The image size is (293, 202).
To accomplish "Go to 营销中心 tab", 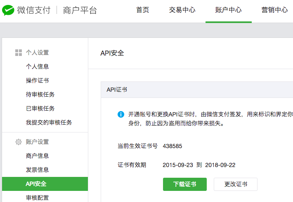I will [x=274, y=10].
